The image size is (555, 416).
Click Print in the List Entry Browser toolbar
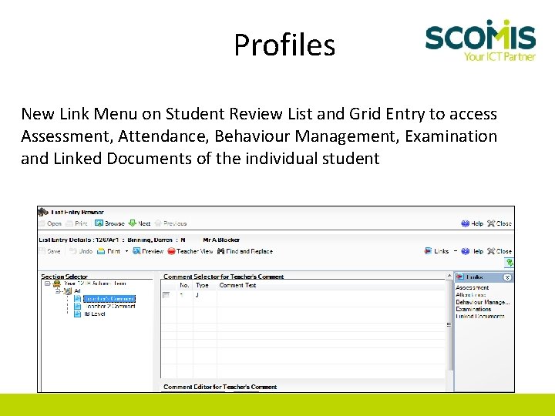click(x=77, y=223)
